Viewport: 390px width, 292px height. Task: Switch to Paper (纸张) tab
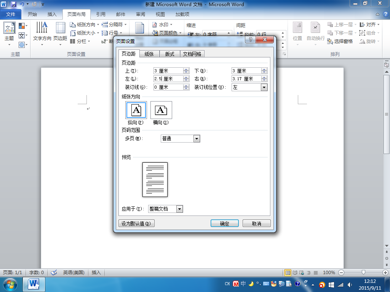pos(149,54)
